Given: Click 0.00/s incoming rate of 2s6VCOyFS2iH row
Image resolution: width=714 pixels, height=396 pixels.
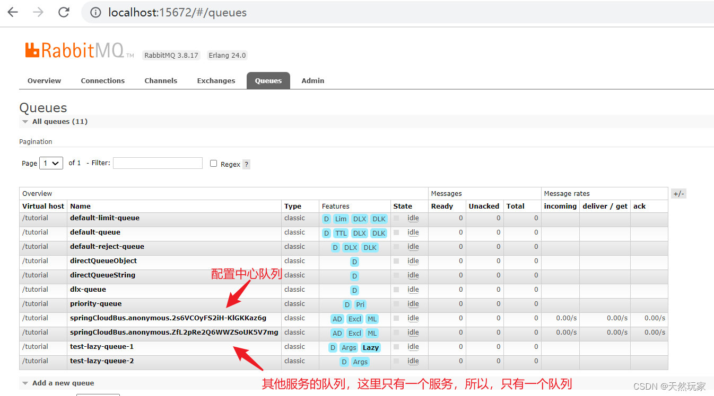Looking at the screenshot, I should tap(567, 318).
